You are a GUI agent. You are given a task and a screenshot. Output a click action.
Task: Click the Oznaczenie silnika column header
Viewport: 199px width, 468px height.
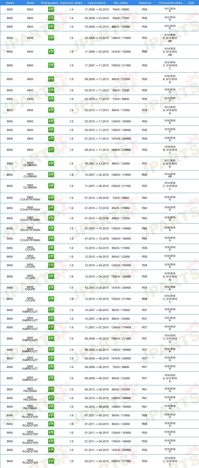click(x=170, y=3)
